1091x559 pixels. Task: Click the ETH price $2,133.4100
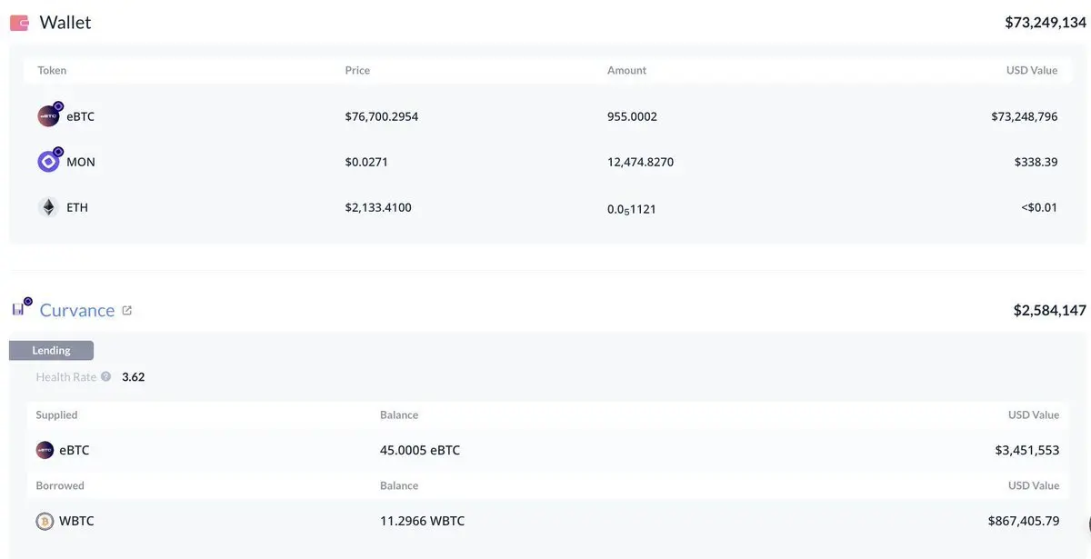click(378, 207)
